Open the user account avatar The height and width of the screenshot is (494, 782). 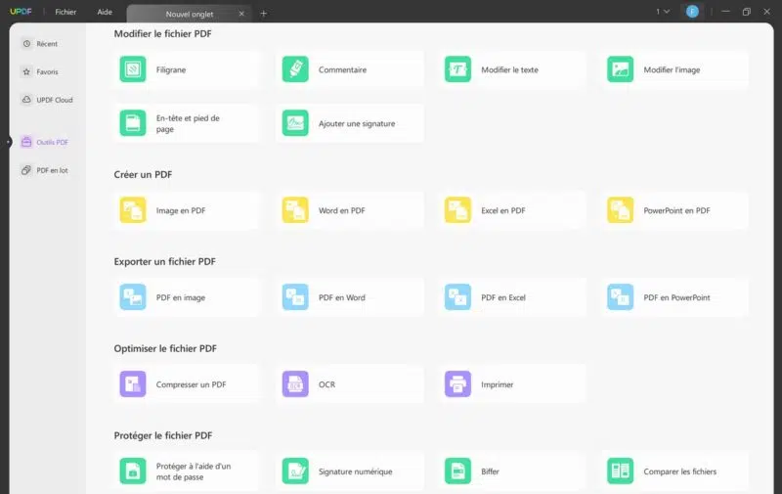(692, 12)
